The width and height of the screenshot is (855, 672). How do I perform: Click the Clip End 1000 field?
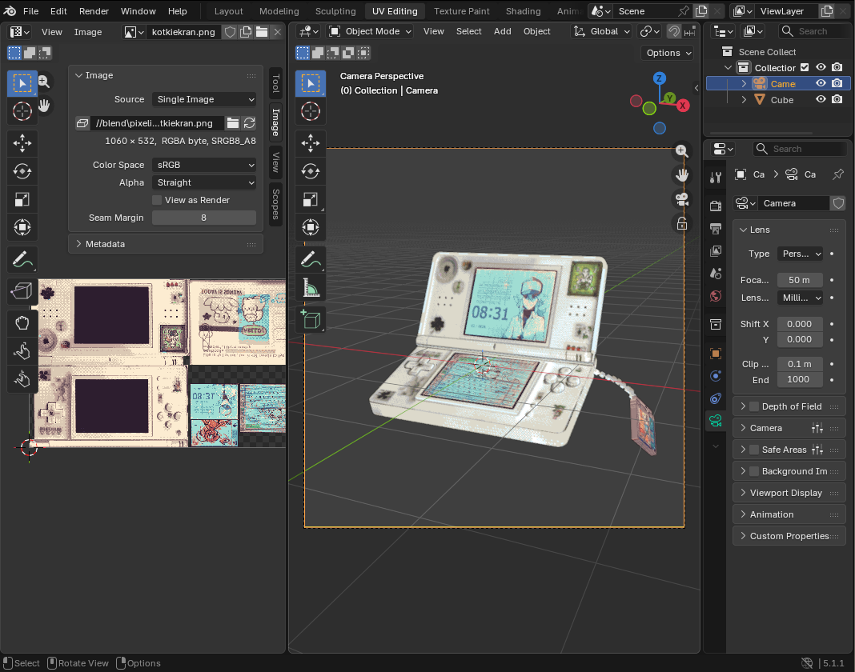click(800, 379)
